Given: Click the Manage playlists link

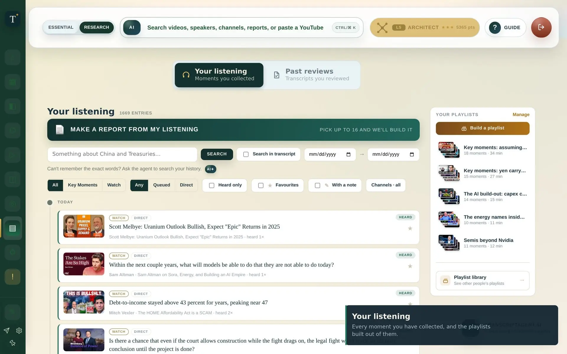Looking at the screenshot, I should 521,114.
